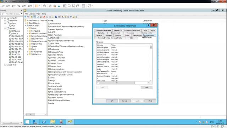Click Help button in properties dialog

(150, 101)
